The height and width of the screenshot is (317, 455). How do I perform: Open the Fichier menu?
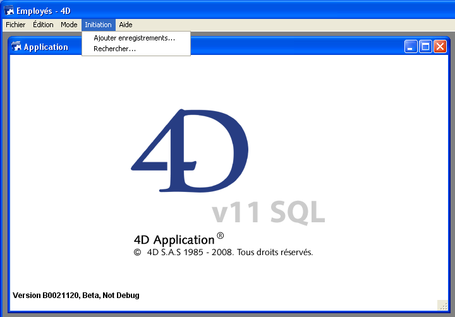pyautogui.click(x=15, y=25)
